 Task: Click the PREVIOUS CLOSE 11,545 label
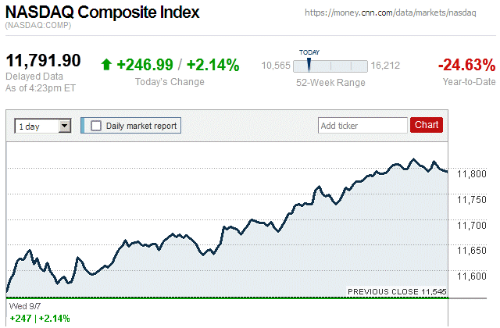pos(397,292)
